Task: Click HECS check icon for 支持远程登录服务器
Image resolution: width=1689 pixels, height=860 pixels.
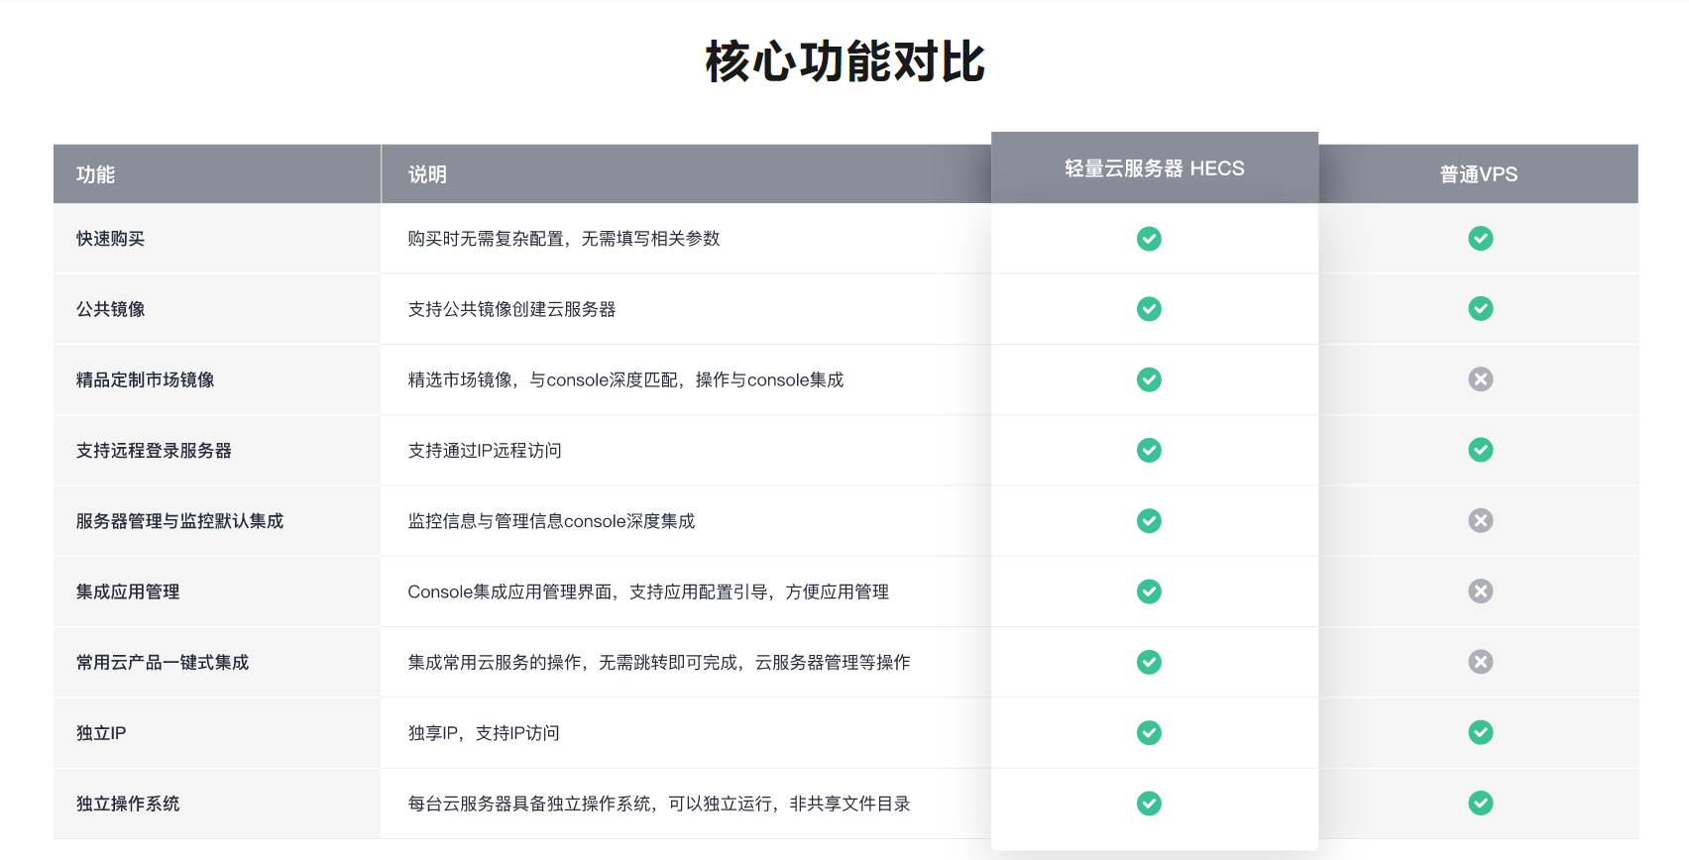Action: click(1149, 450)
